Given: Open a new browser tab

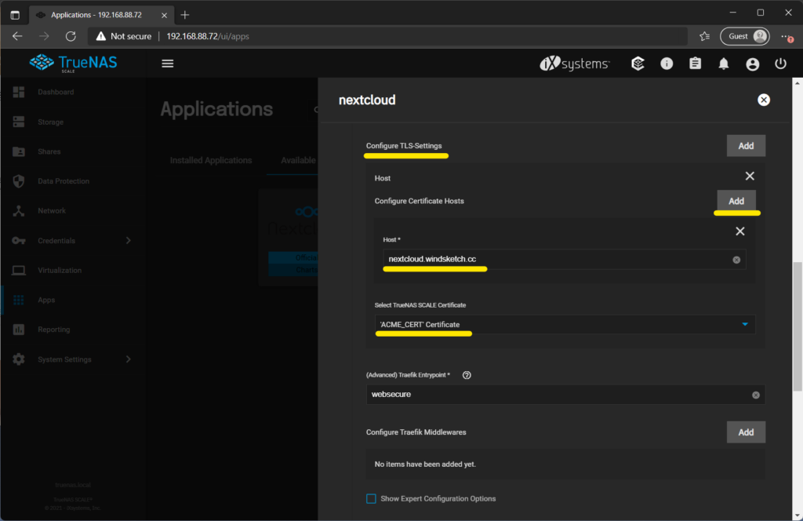Looking at the screenshot, I should tap(185, 15).
